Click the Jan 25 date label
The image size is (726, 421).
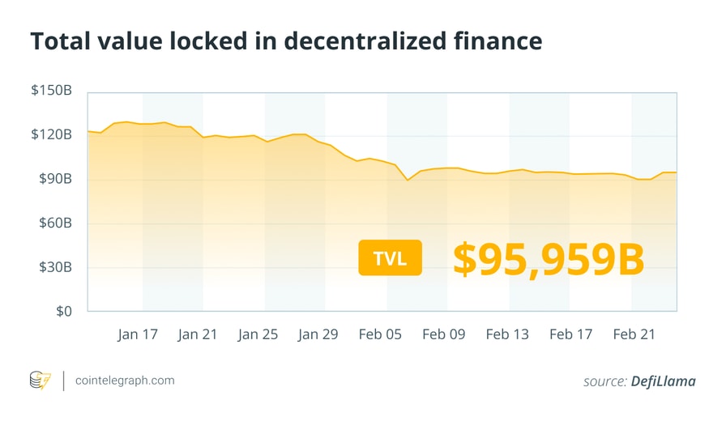point(258,334)
